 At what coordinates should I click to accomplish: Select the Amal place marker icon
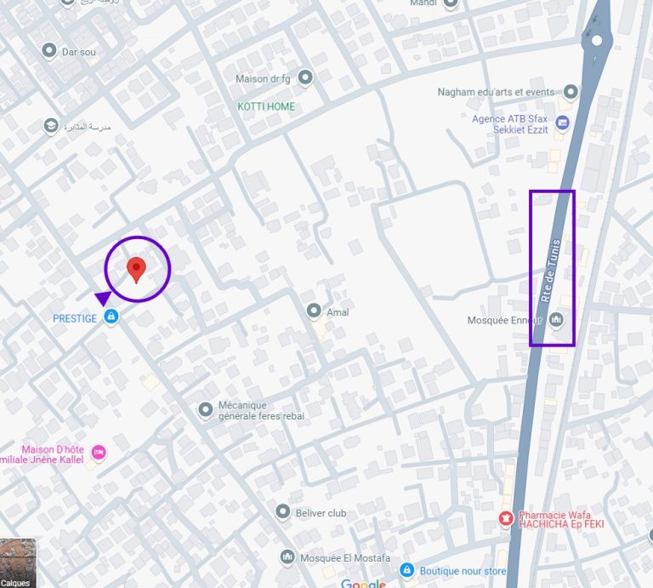coord(314,311)
